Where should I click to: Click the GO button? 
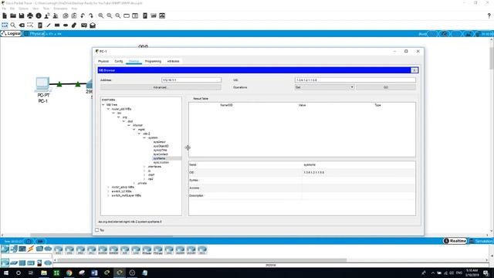click(x=386, y=87)
